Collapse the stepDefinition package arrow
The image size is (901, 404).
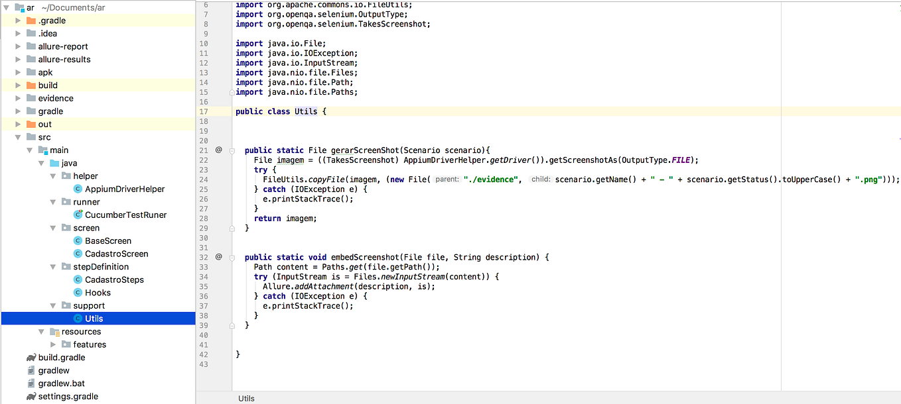click(54, 267)
